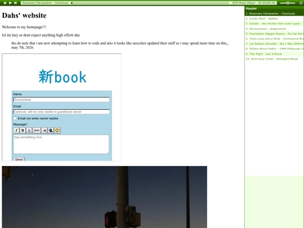Apply italic formatting to message
Screen dimensions: 304x228
16,130
